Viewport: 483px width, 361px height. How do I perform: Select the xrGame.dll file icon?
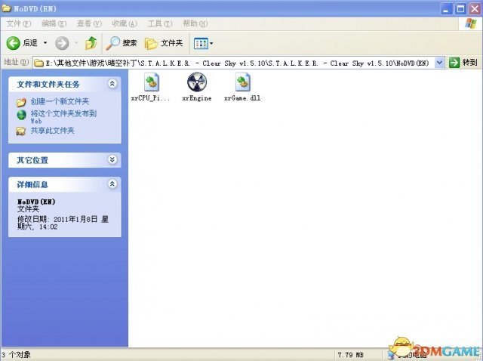point(243,82)
